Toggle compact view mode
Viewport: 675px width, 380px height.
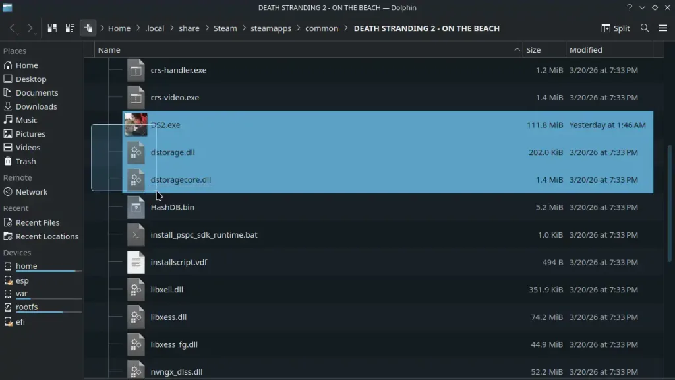point(88,28)
